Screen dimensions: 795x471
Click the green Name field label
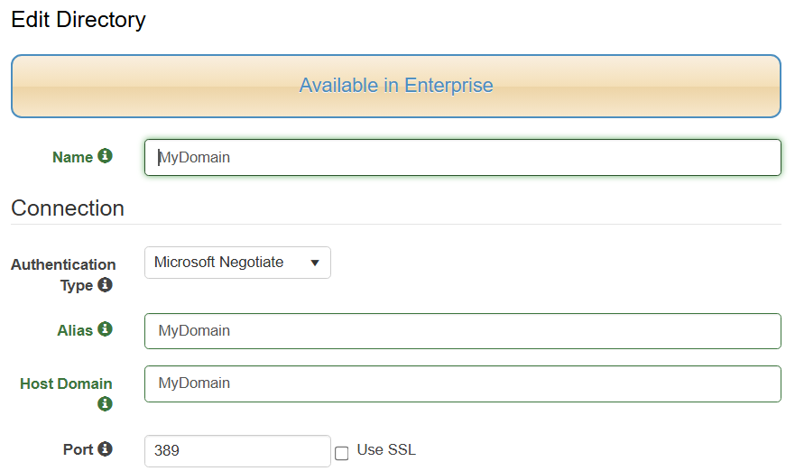pos(72,157)
